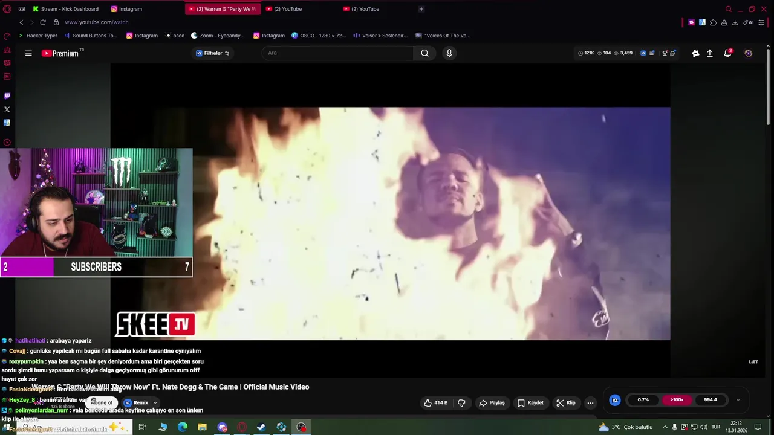
Task: Go to YouTube Premium home logo
Action: (60, 53)
